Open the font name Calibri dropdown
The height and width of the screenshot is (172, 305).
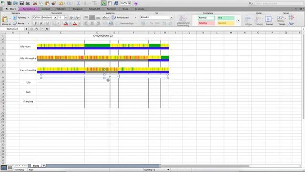pos(55,18)
